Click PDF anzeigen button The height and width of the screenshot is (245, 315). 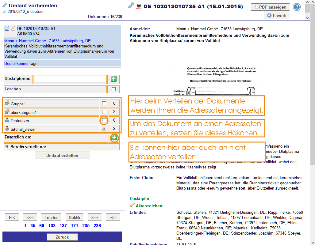270,7
